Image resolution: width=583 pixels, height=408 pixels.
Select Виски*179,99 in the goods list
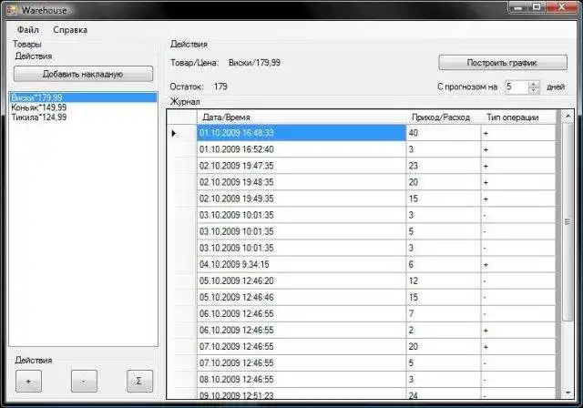click(x=83, y=97)
